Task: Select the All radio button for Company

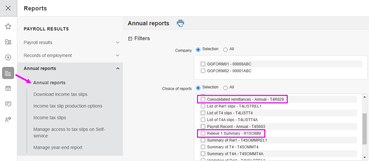Action: pos(225,50)
